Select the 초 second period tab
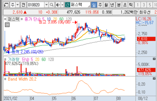Viewport: 157px width, 101px height. pos(125,5)
